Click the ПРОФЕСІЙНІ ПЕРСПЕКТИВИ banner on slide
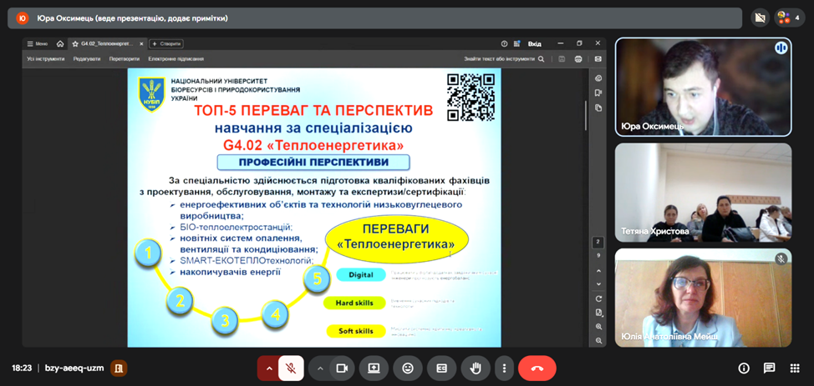 [313, 163]
